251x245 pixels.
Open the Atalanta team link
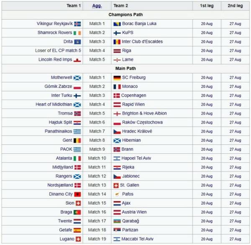tap(64, 158)
